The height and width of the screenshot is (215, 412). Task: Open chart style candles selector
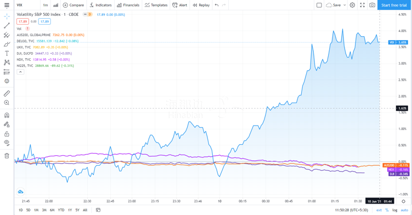55,5
